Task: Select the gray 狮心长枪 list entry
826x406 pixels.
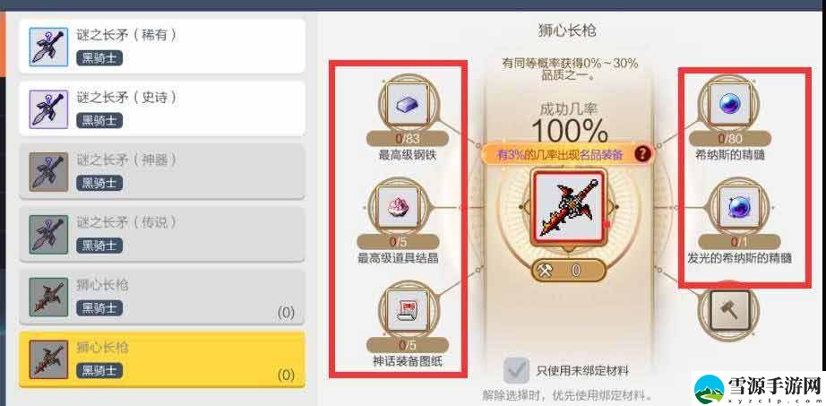Action: (162, 297)
